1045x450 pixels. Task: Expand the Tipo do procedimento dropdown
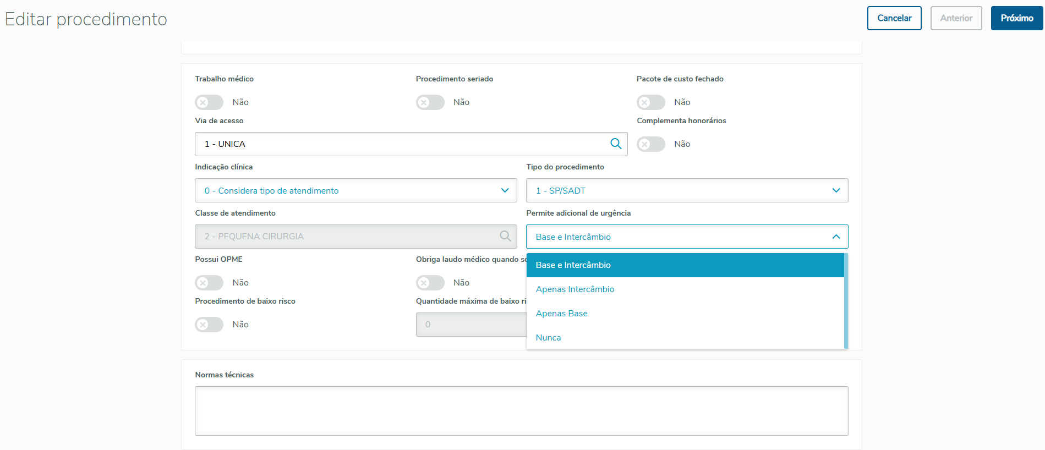click(687, 190)
